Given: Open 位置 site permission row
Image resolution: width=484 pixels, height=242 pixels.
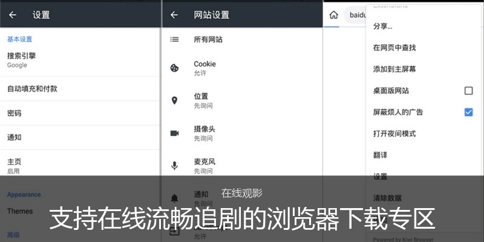Looking at the screenshot, I should 243,100.
